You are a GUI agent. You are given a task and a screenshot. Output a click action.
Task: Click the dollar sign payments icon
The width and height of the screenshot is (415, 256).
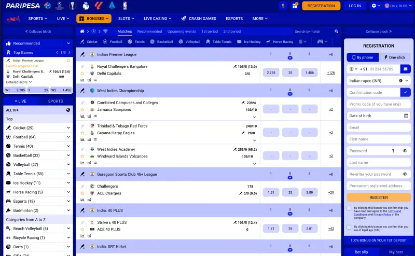(x=283, y=6)
